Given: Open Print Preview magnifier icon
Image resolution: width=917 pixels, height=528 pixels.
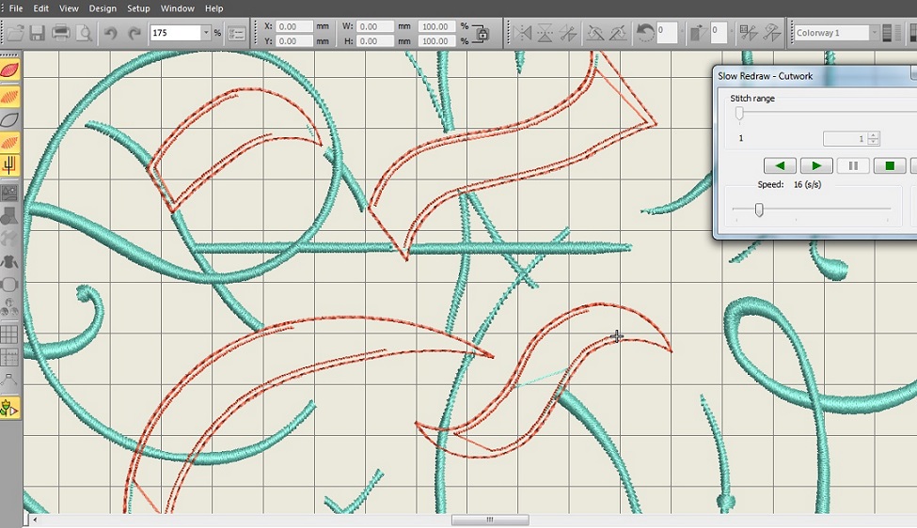Looking at the screenshot, I should [84, 34].
